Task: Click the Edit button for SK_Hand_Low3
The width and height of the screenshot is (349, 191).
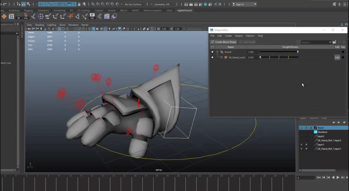Action: [337, 58]
